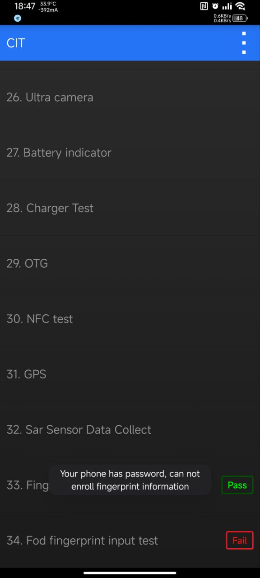Image resolution: width=260 pixels, height=578 pixels.
Task: Tap the bottom navigation gesture bar
Action: click(130, 573)
